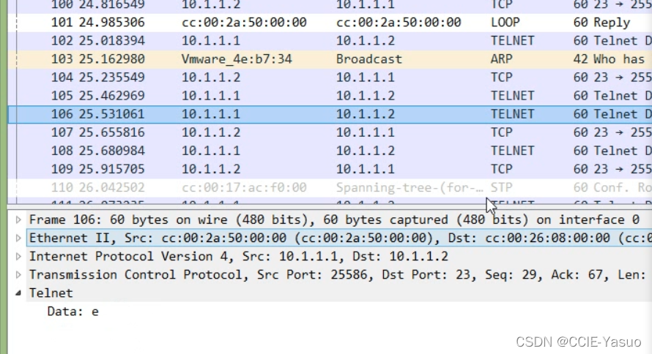Image resolution: width=652 pixels, height=354 pixels.
Task: Click time value 24.985306
Action: pyautogui.click(x=112, y=23)
